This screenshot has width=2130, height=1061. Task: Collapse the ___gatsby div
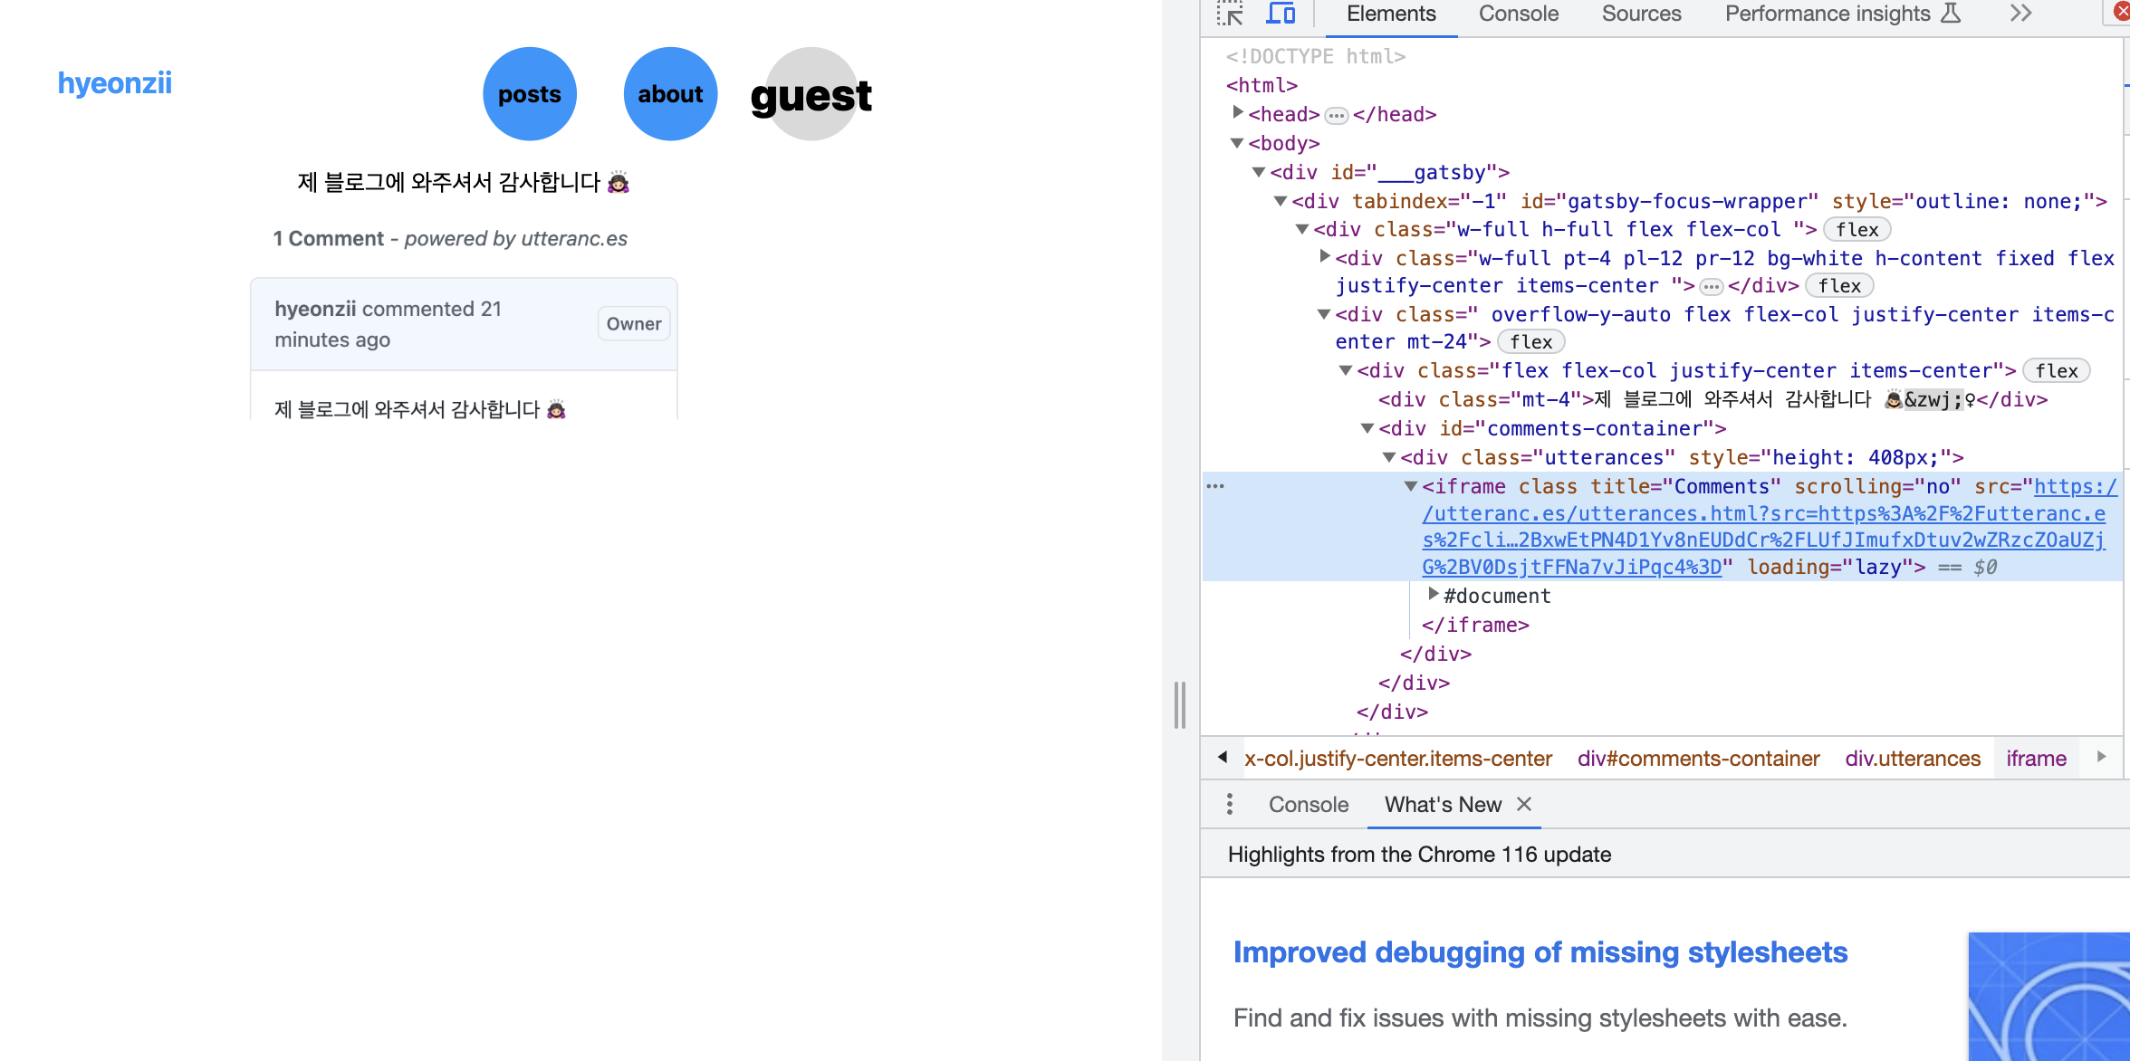pyautogui.click(x=1259, y=172)
